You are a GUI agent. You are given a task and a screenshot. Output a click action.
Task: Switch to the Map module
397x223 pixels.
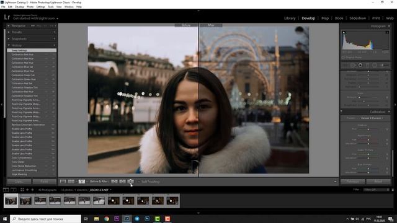[325, 18]
